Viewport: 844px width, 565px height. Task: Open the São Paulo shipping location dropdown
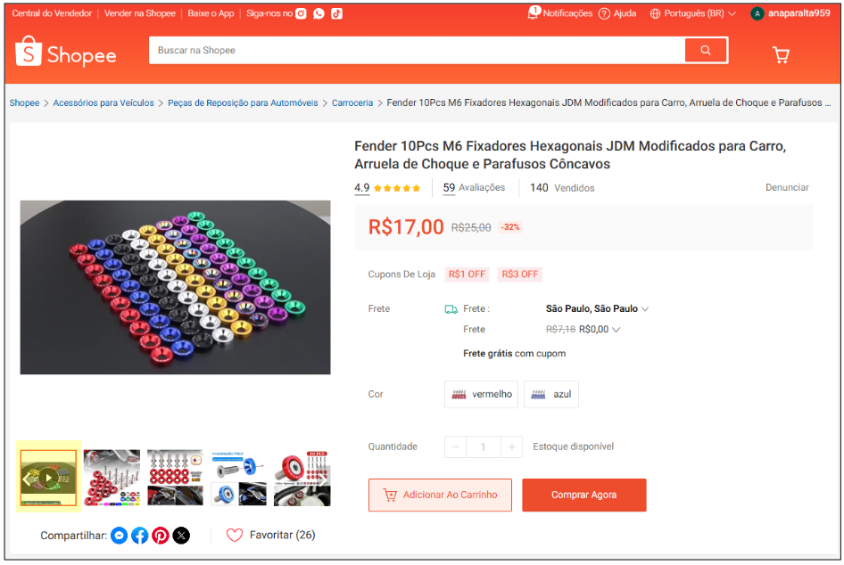click(597, 309)
